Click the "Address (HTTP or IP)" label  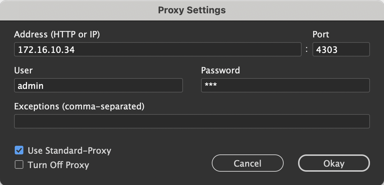57,35
